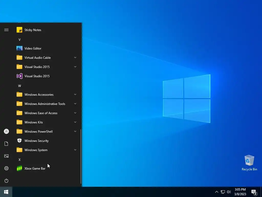The image size is (262, 197).
Task: Open the Sticky Notes app icon
Action: pos(19,30)
